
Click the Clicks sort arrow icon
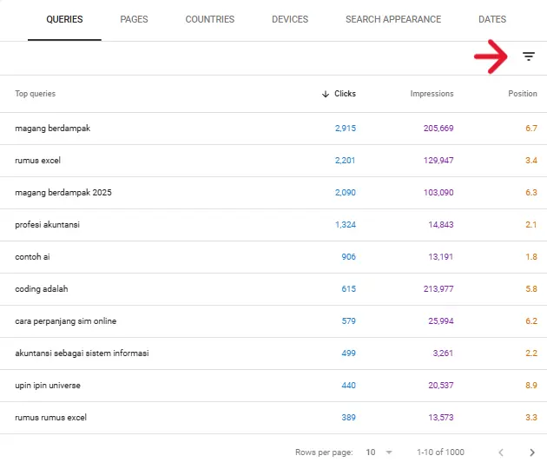(x=326, y=94)
